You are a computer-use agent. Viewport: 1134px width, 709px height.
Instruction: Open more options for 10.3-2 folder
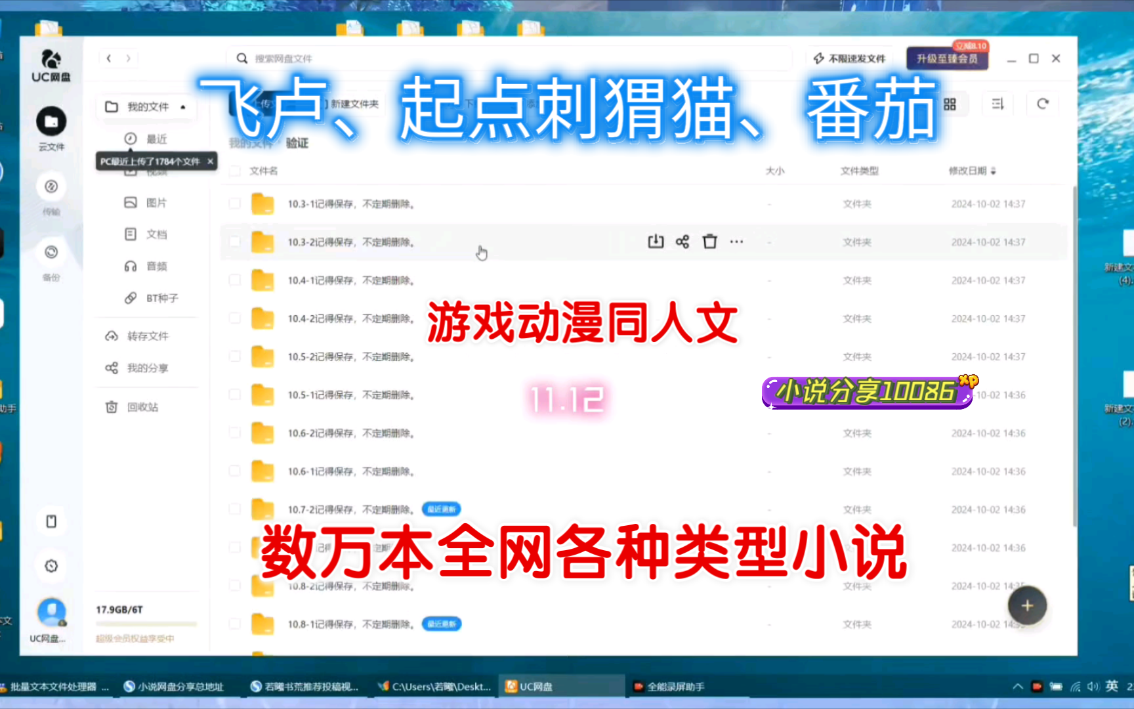coord(736,242)
